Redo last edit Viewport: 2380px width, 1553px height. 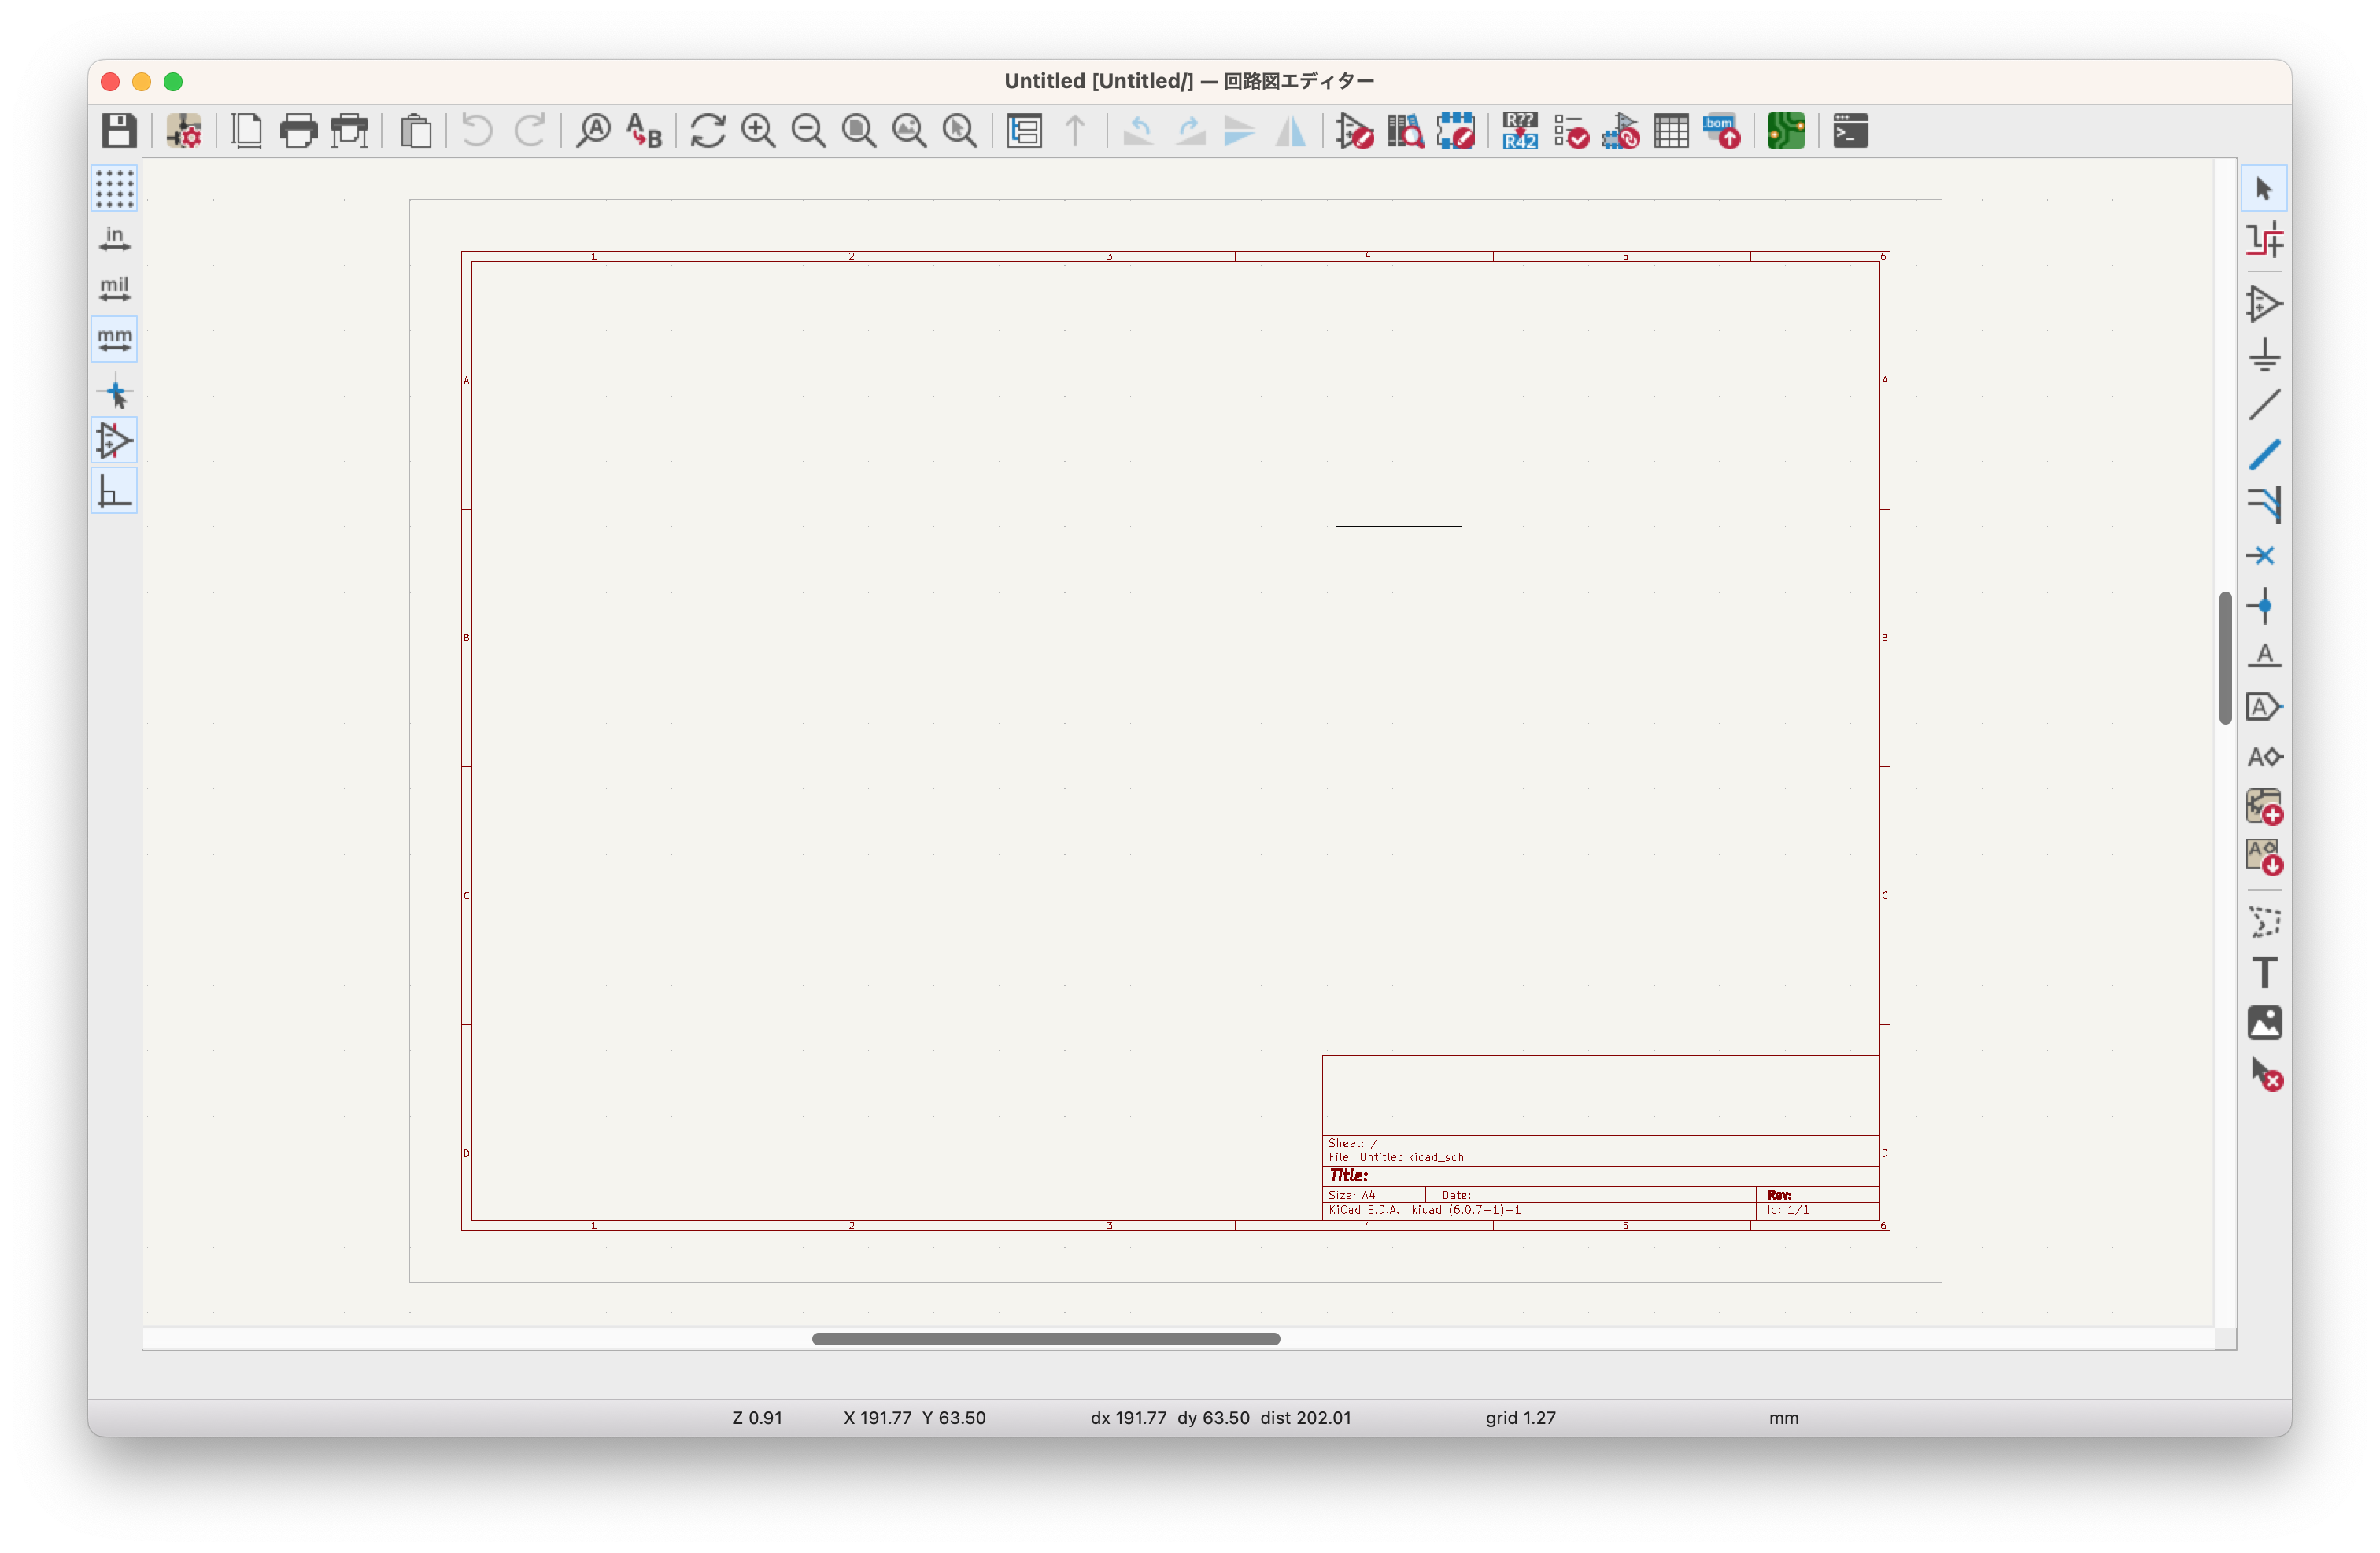pyautogui.click(x=529, y=131)
